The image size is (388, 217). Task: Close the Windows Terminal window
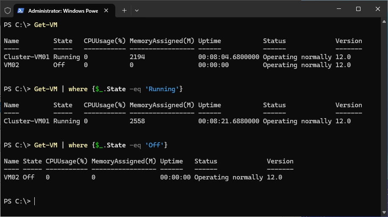[377, 9]
